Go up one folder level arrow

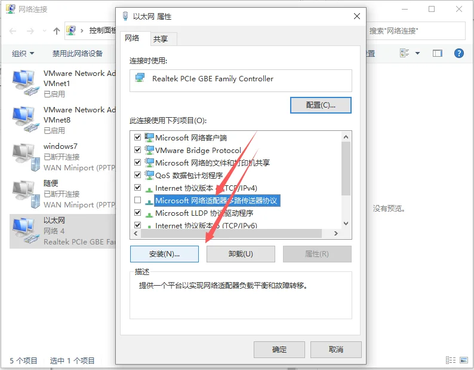pos(57,30)
